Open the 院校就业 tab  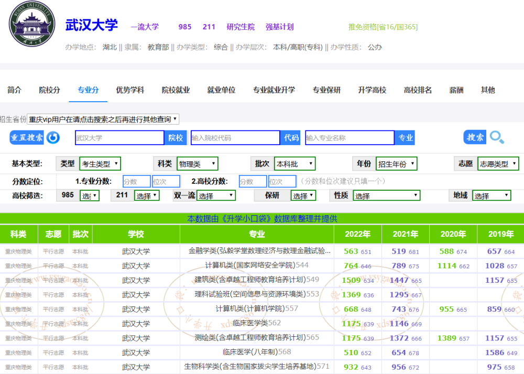pyautogui.click(x=176, y=90)
